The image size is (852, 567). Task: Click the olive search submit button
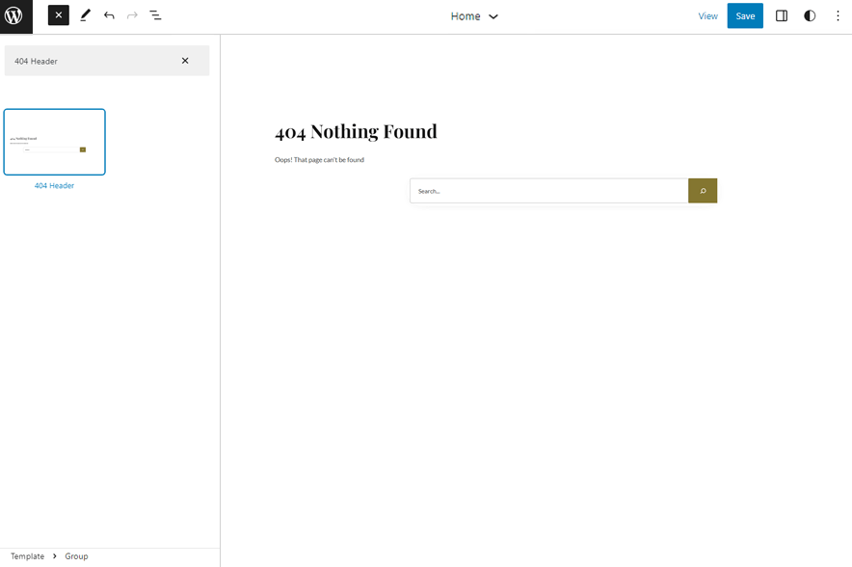point(703,191)
